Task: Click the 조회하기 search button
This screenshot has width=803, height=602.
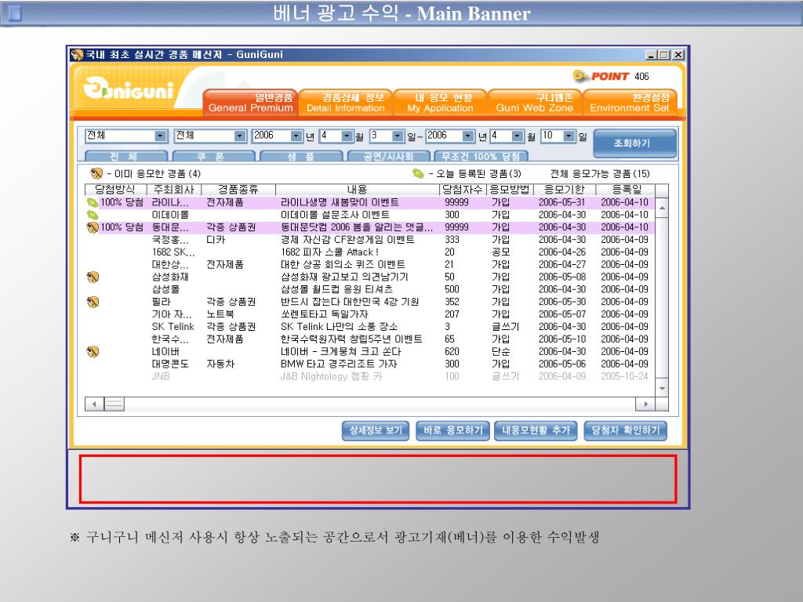Action: click(634, 143)
